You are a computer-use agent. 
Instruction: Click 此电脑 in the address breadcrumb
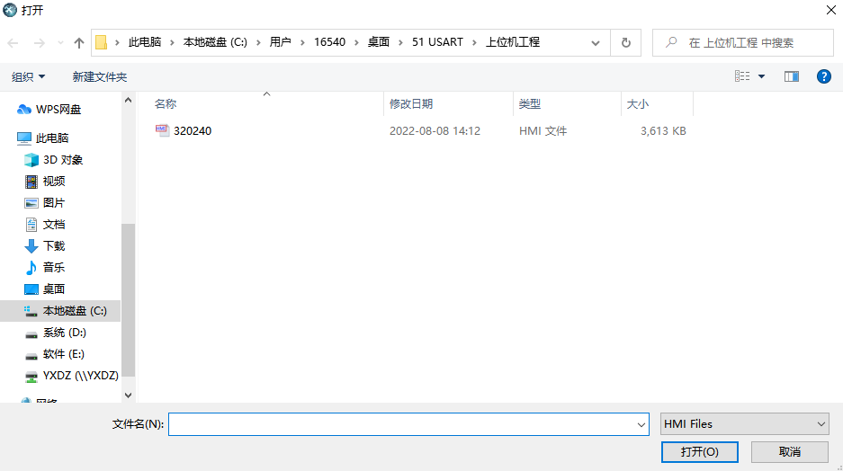(145, 42)
